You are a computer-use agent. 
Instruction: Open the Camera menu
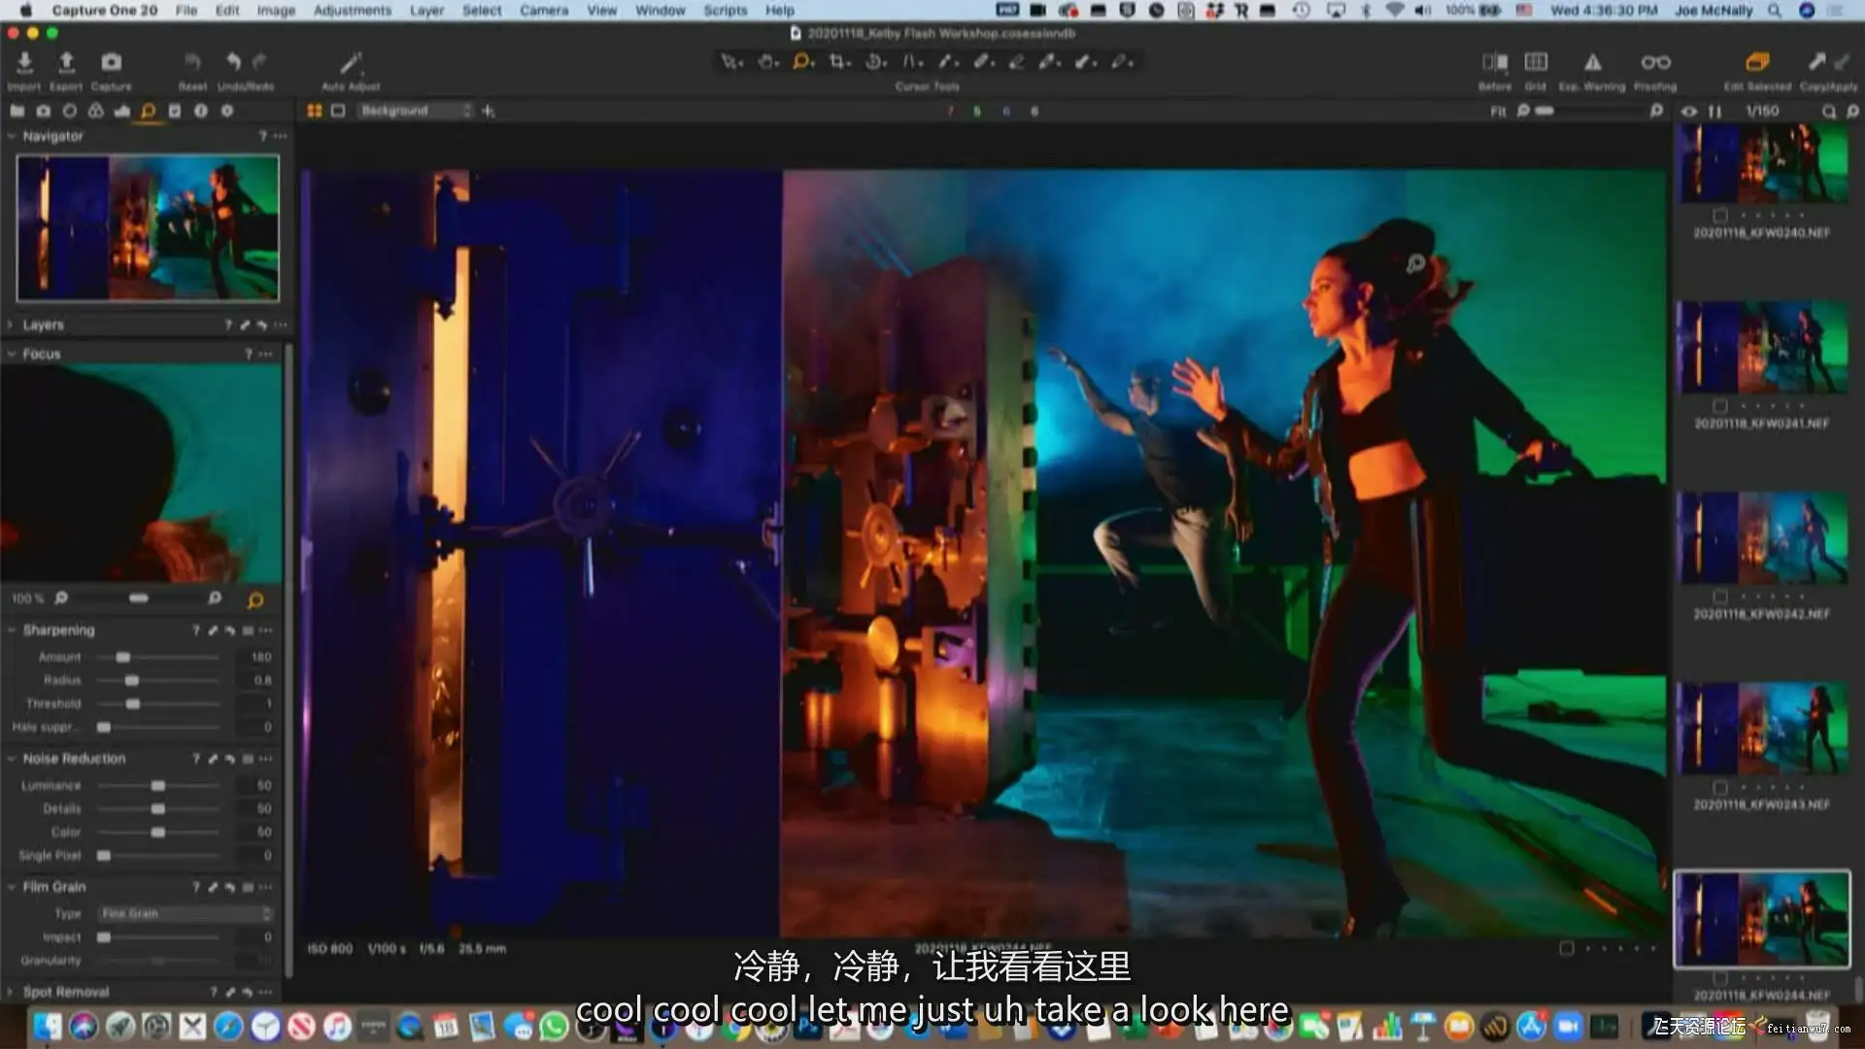click(543, 10)
